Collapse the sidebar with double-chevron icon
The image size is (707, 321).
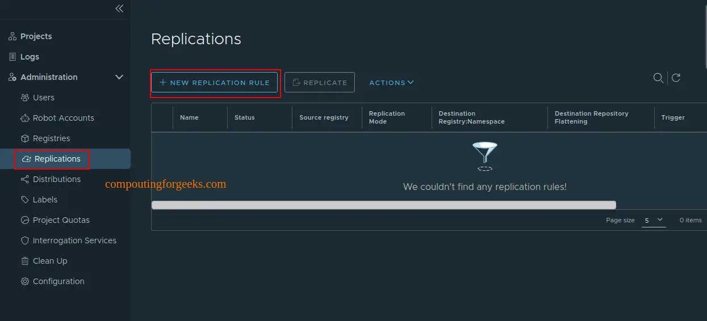pyautogui.click(x=119, y=9)
